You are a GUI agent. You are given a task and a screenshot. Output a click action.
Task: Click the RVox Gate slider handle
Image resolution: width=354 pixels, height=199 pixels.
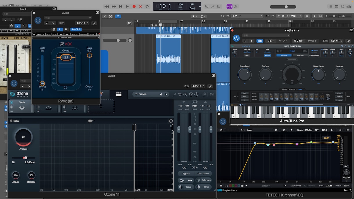click(x=42, y=84)
